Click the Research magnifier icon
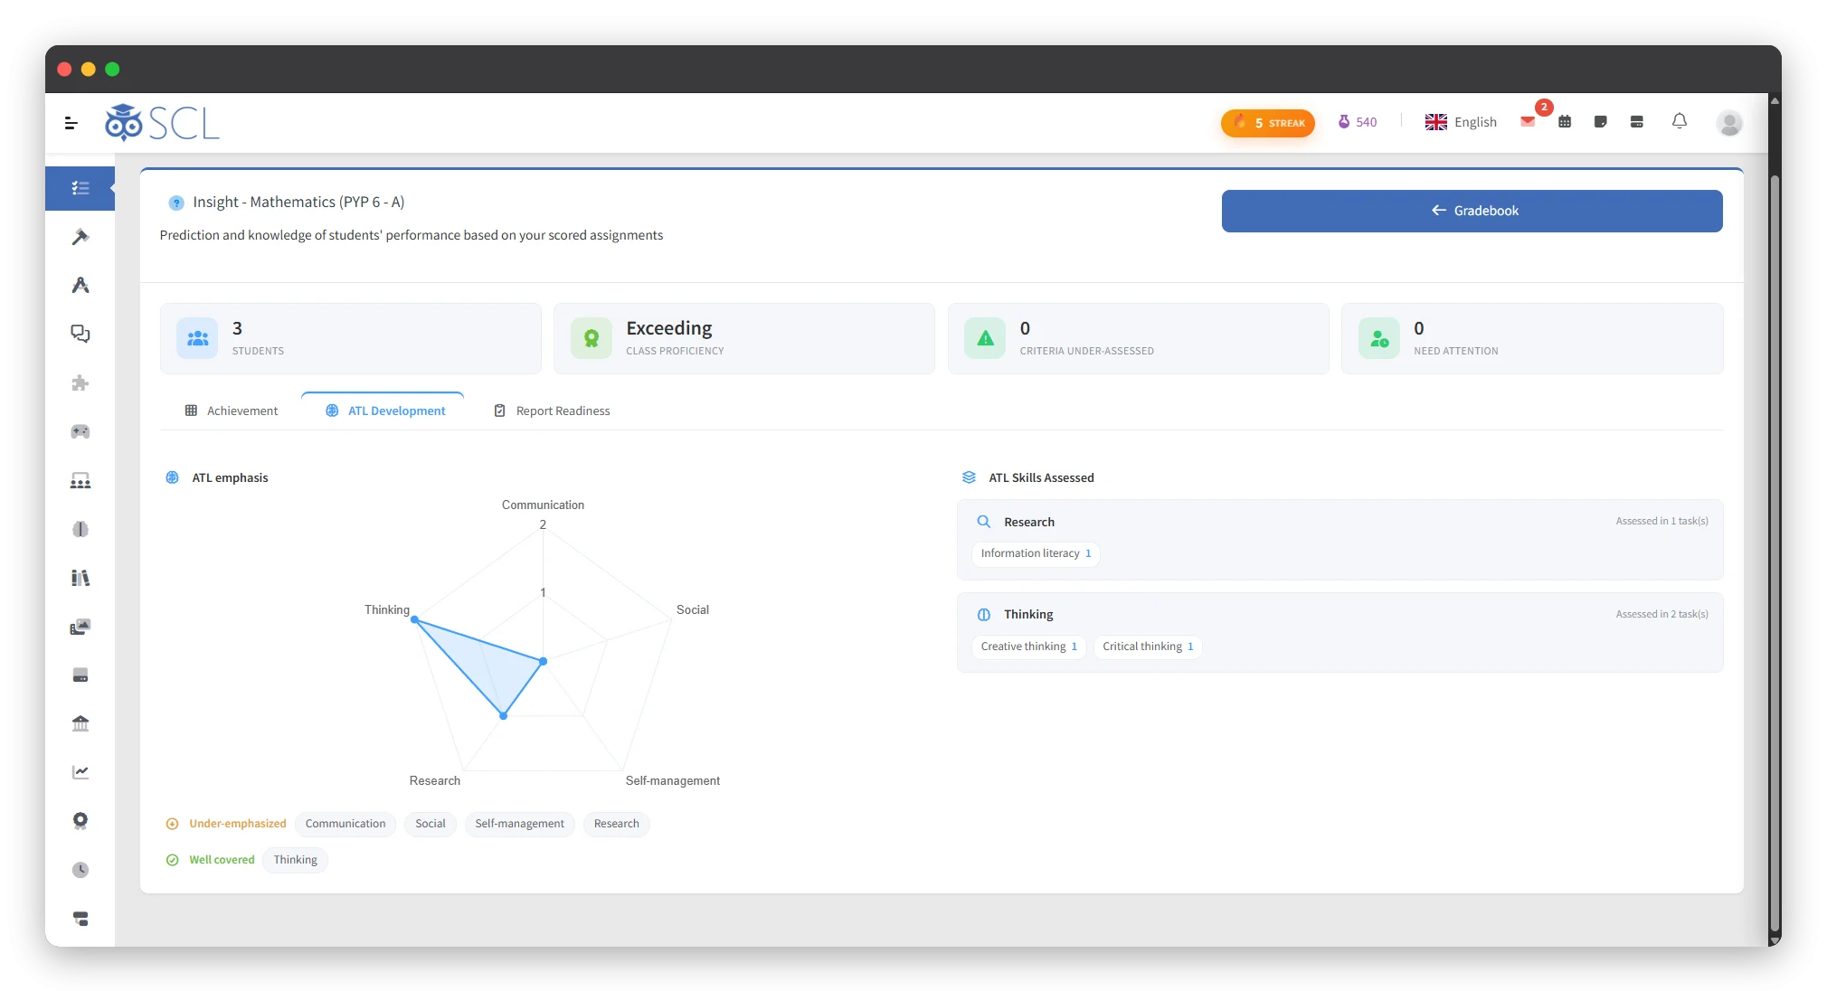Viewport: 1827px width, 991px height. click(x=984, y=522)
